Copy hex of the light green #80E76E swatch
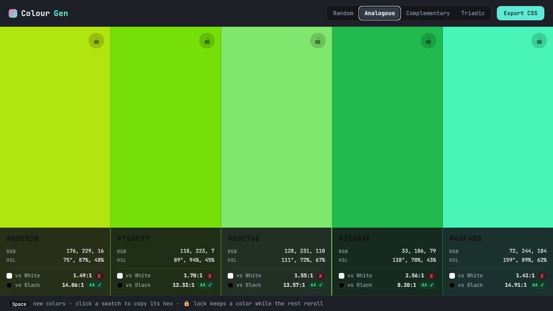The width and height of the screenshot is (553, 311). click(x=276, y=127)
